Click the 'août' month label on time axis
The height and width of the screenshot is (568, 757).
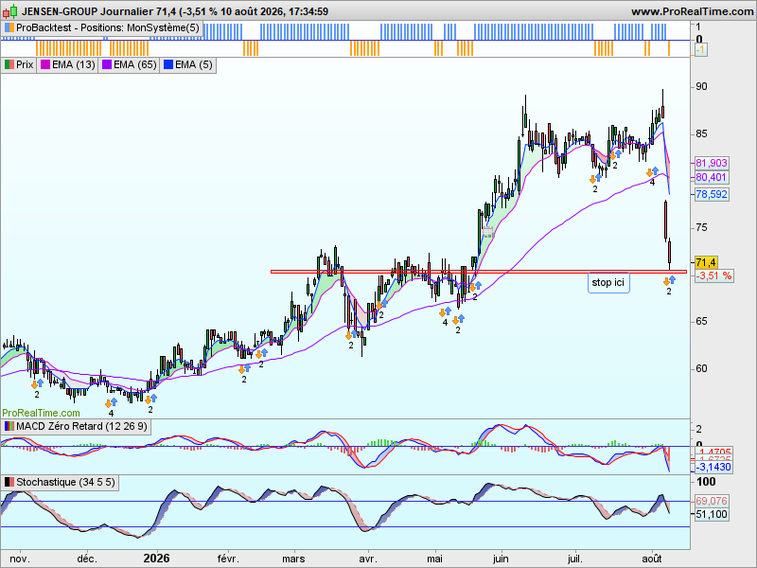tap(651, 559)
